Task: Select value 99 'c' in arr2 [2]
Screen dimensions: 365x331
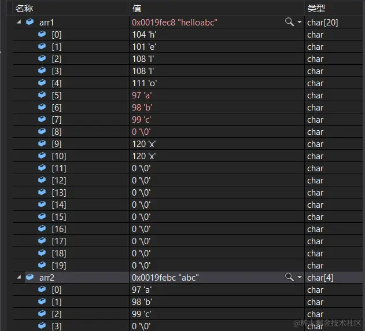Action: pyautogui.click(x=142, y=314)
